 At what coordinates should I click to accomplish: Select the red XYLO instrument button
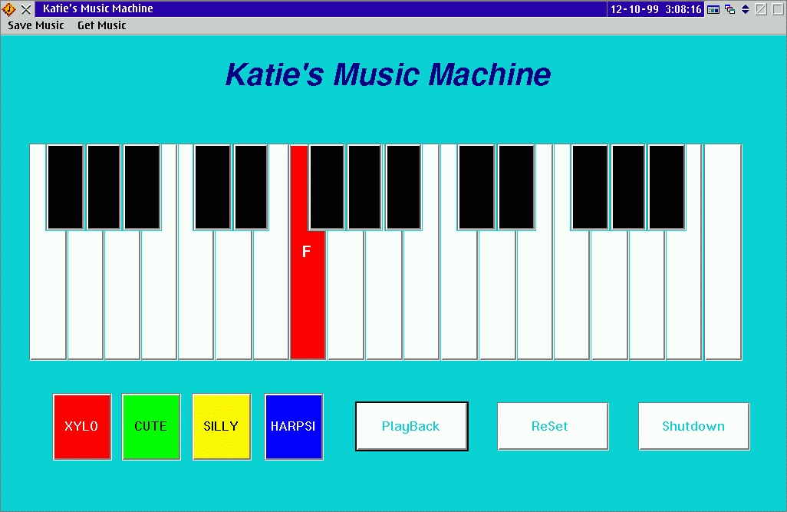click(x=82, y=427)
